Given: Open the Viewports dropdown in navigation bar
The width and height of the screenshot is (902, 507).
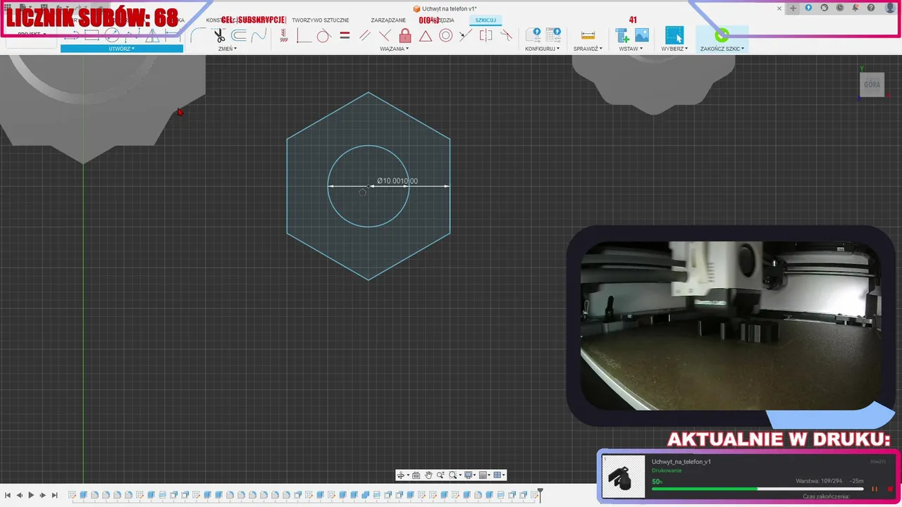Looking at the screenshot, I should [499, 475].
